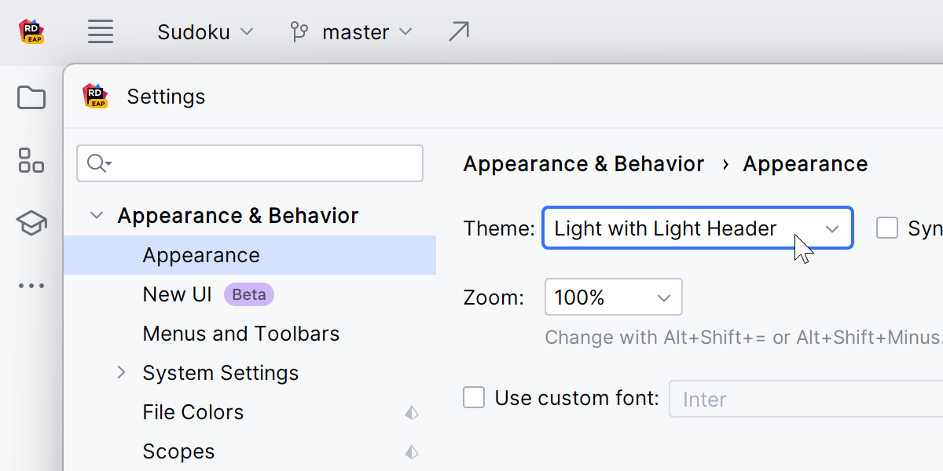Viewport: 943px width, 471px height.
Task: Open the New UI settings page
Action: 178,294
